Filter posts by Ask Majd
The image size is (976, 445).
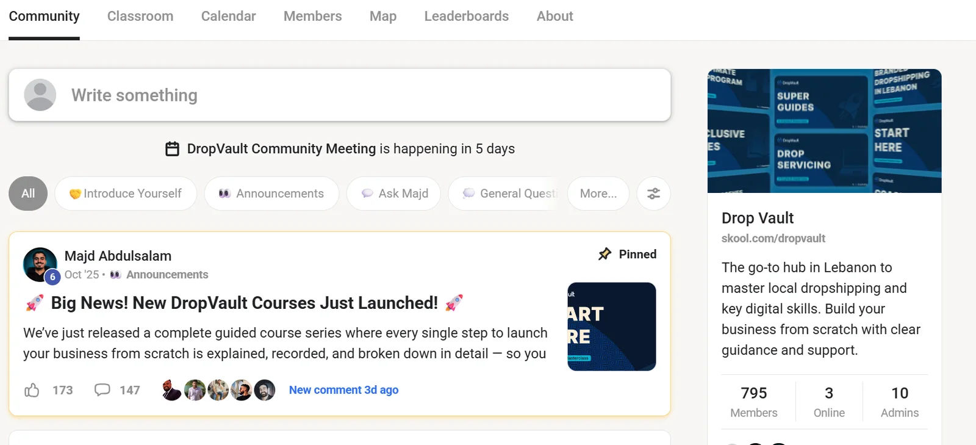[x=393, y=194]
